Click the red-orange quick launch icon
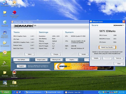 (x=17, y=92)
